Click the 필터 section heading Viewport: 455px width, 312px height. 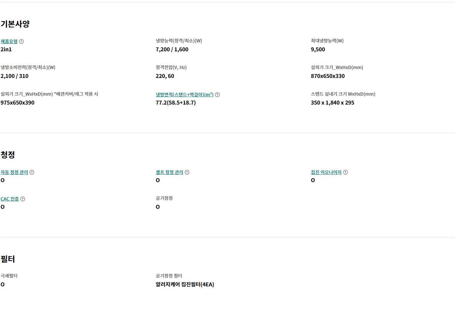click(x=8, y=259)
